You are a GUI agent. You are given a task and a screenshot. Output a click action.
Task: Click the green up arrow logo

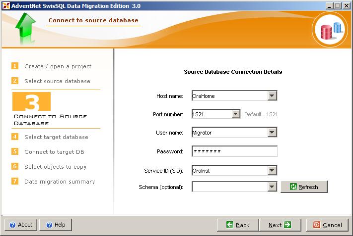(25, 25)
